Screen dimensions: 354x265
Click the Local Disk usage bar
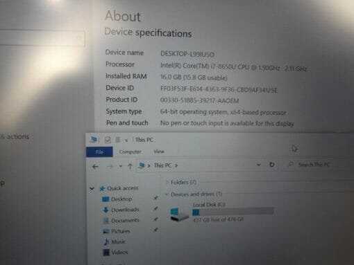tap(233, 212)
